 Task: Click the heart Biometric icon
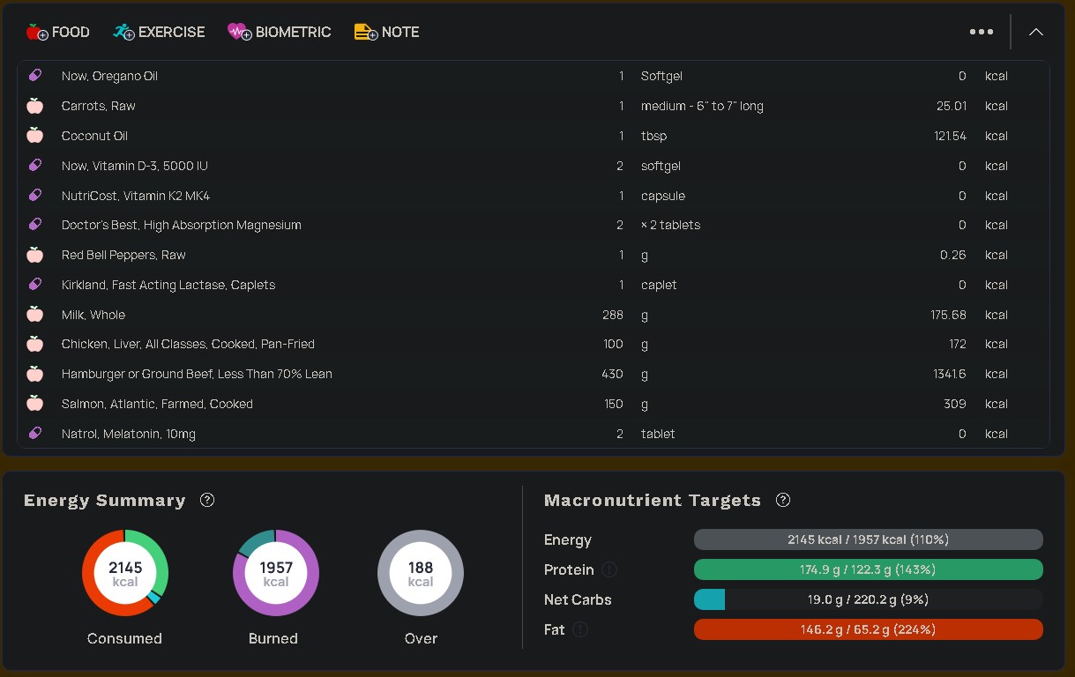240,32
